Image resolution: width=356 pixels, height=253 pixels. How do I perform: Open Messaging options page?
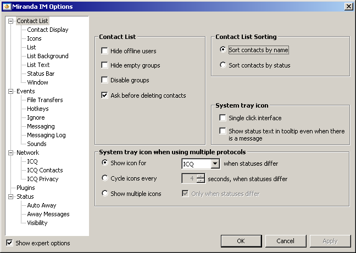(x=41, y=126)
